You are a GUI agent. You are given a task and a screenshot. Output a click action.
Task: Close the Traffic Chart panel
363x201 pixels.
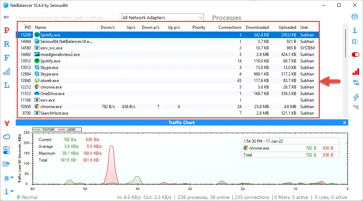[x=345, y=122]
